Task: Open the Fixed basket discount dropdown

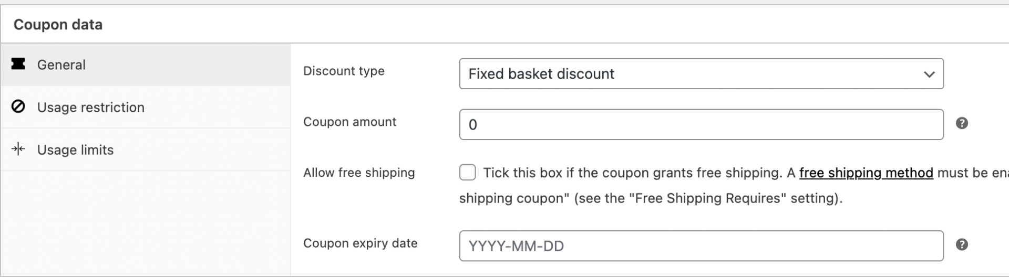Action: tap(701, 74)
